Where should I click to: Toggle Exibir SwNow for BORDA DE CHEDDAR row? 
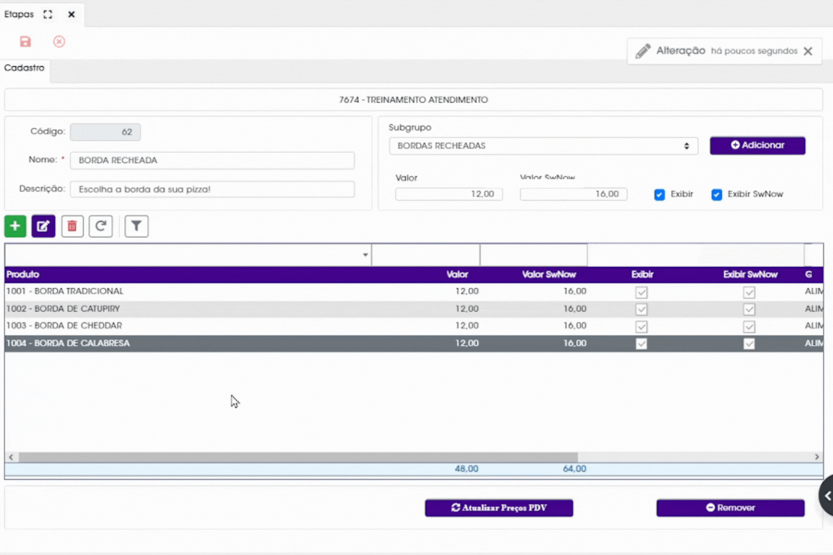(x=749, y=327)
